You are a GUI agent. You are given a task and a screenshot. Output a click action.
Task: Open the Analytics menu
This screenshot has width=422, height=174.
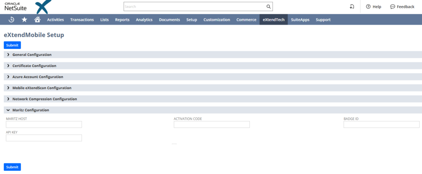tap(144, 20)
